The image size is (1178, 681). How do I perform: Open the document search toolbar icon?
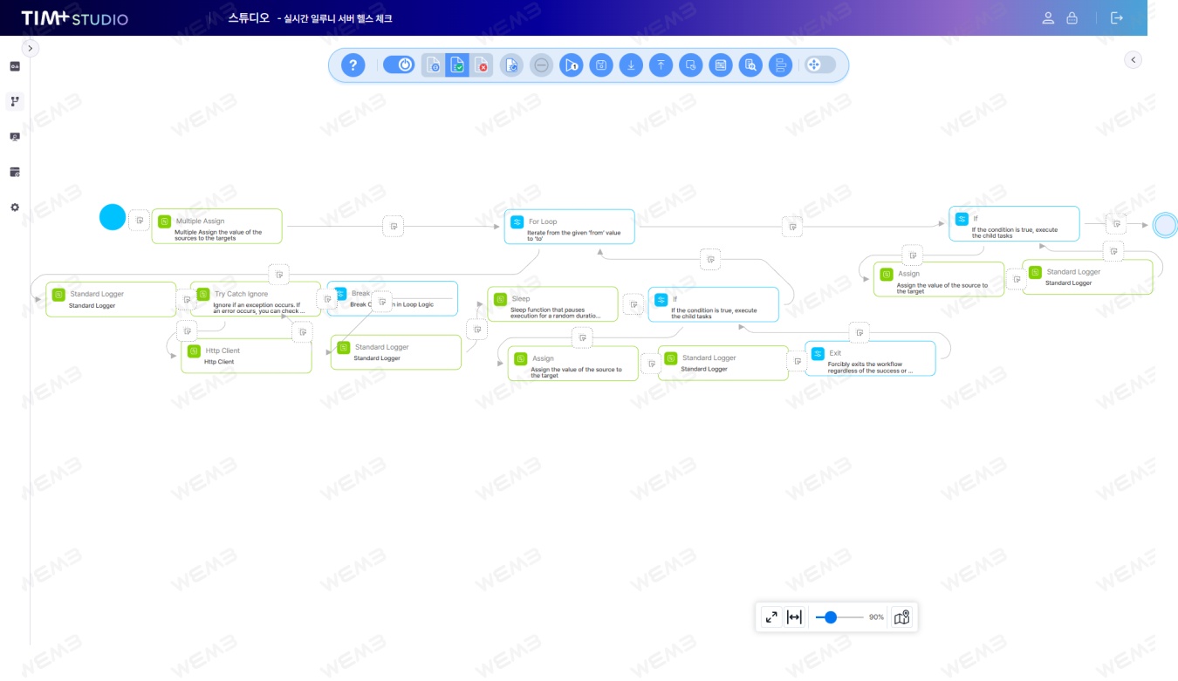click(x=750, y=65)
